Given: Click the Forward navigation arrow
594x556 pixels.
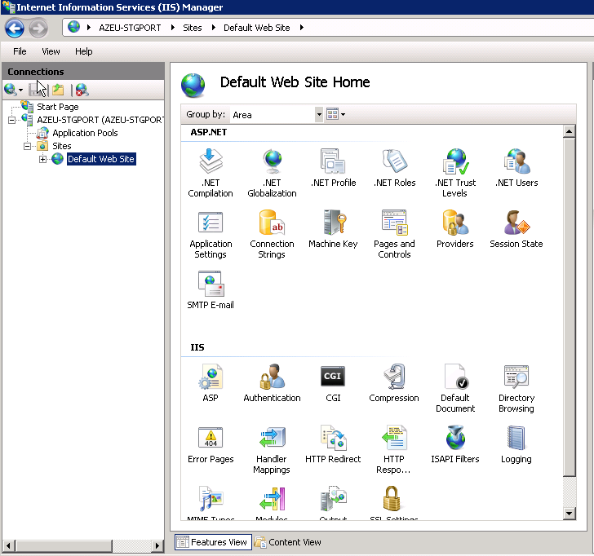Looking at the screenshot, I should 38,29.
